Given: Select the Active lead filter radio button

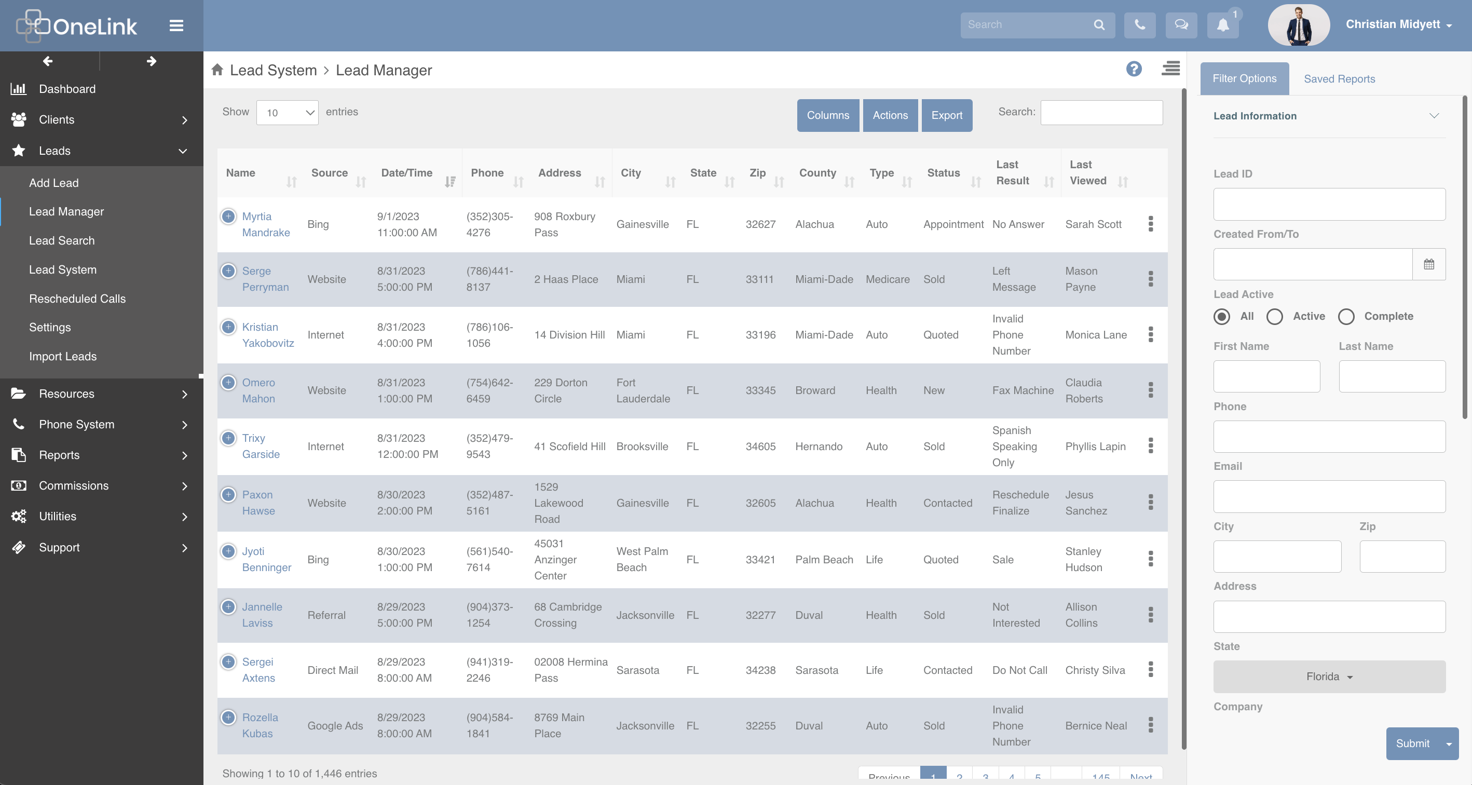Looking at the screenshot, I should [1274, 317].
